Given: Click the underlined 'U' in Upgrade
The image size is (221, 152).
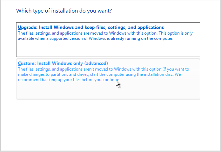Looking at the screenshot, I should [20, 27].
